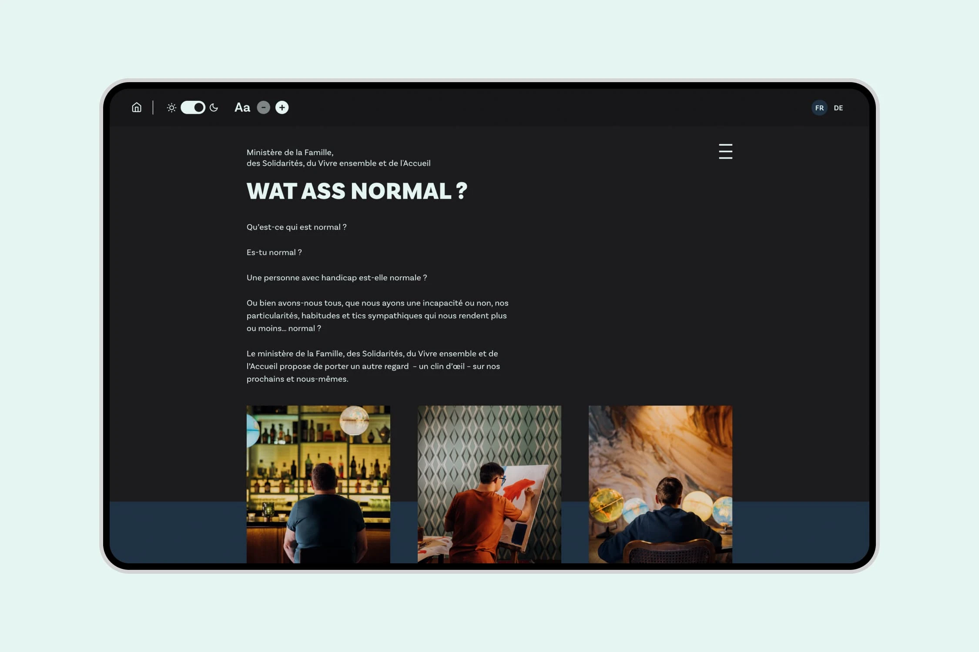Switch language to DE

[x=838, y=108]
